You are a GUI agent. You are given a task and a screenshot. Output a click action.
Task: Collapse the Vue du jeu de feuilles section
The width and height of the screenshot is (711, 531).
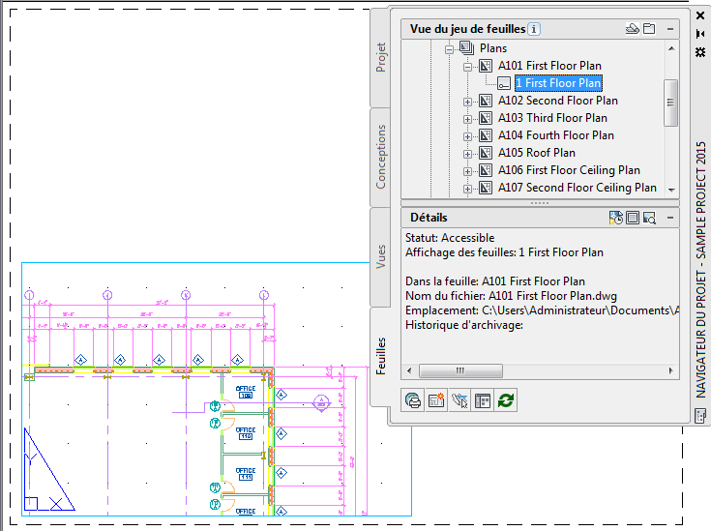[x=670, y=29]
